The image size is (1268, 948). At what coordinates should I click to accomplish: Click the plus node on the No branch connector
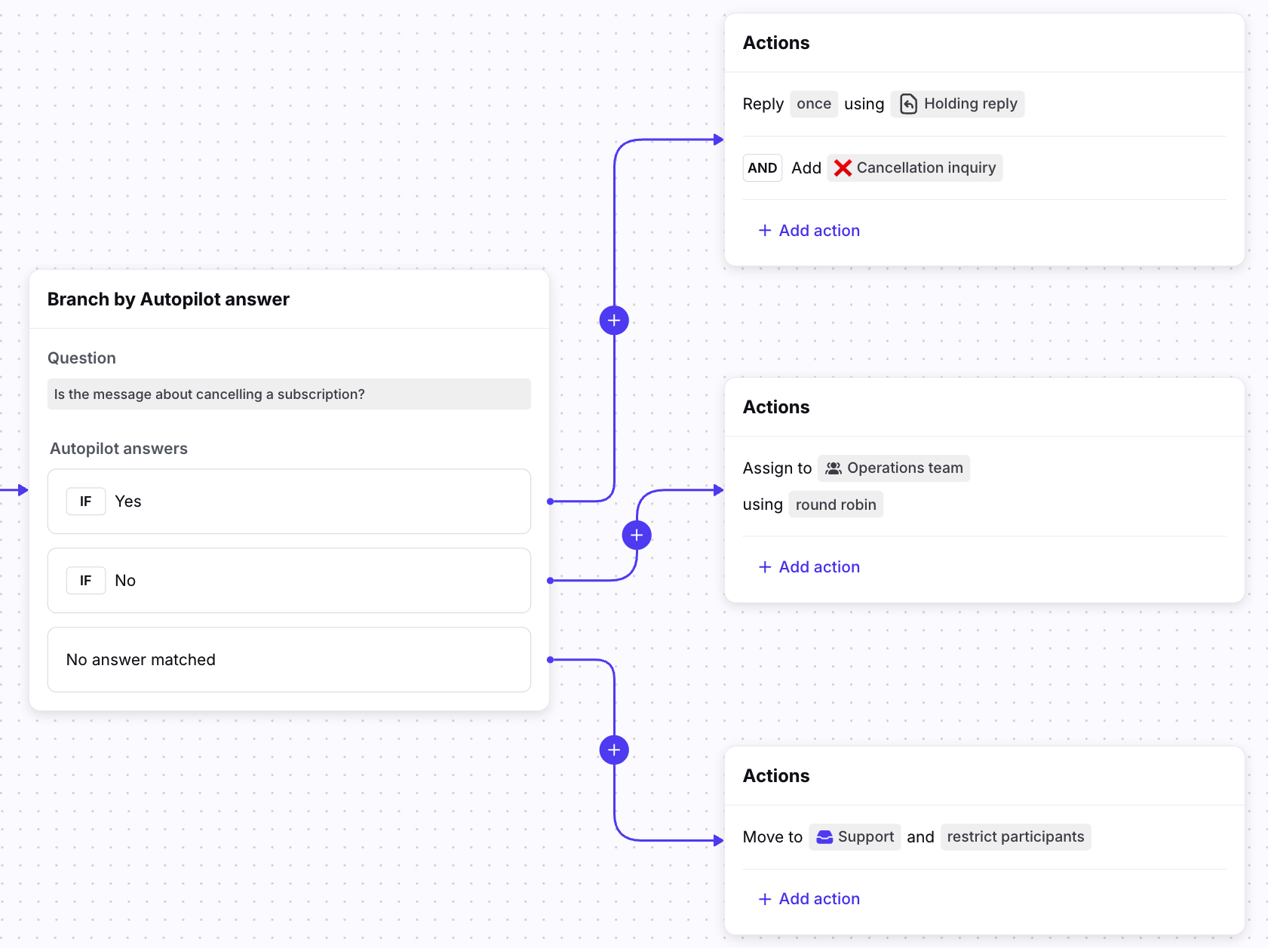[x=637, y=535]
